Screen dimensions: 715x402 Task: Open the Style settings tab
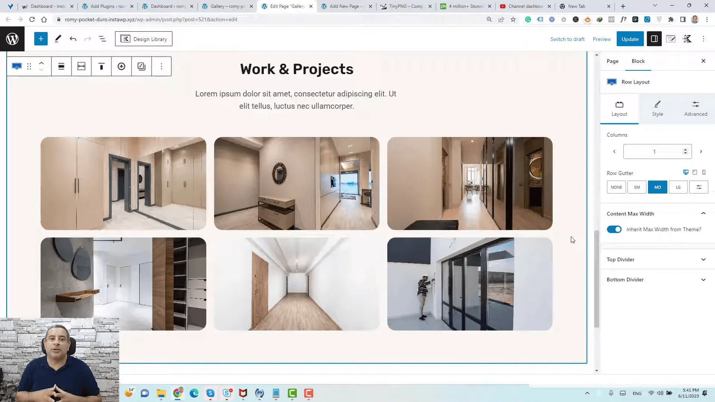657,109
